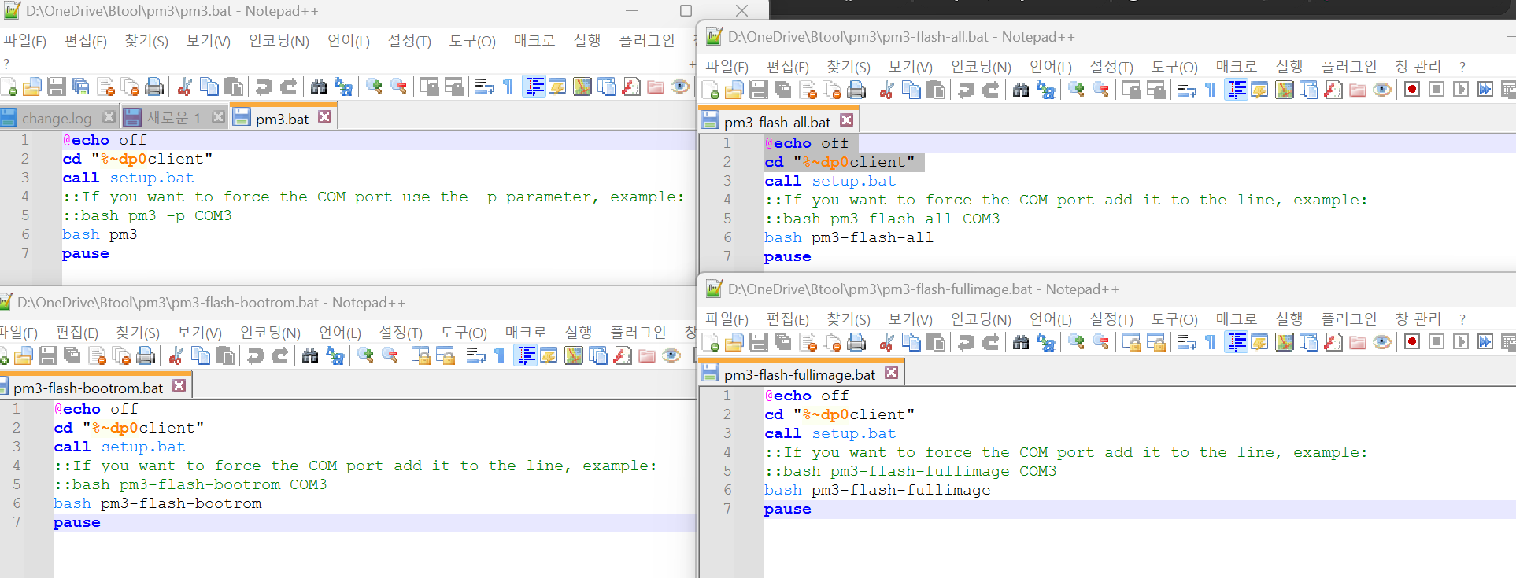The image size is (1516, 578).
Task: Open 매크로 menu in pm3.bat window
Action: [534, 41]
